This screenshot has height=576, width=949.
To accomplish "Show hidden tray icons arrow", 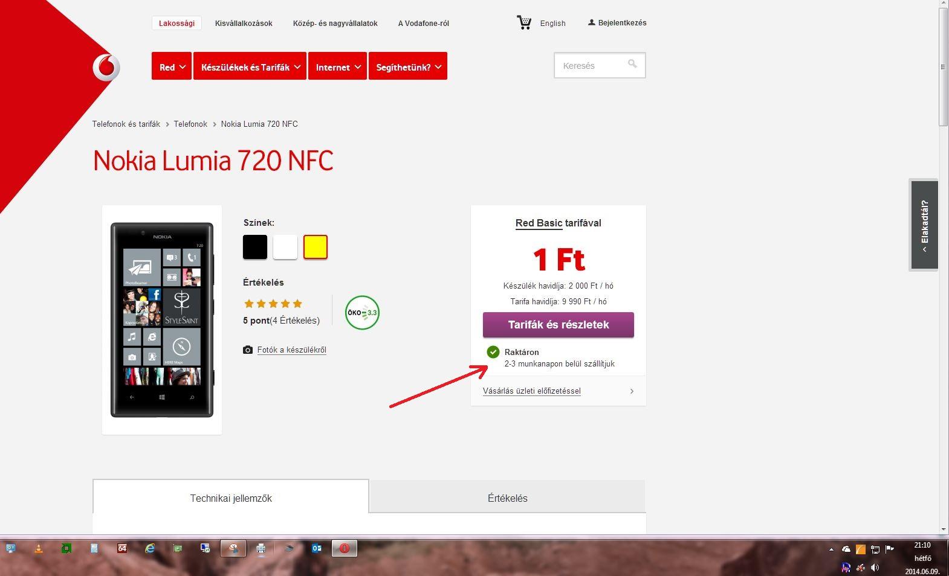I will coord(831,549).
